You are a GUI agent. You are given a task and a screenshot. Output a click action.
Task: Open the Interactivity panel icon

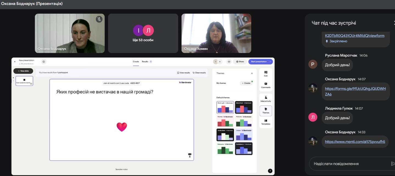click(266, 99)
